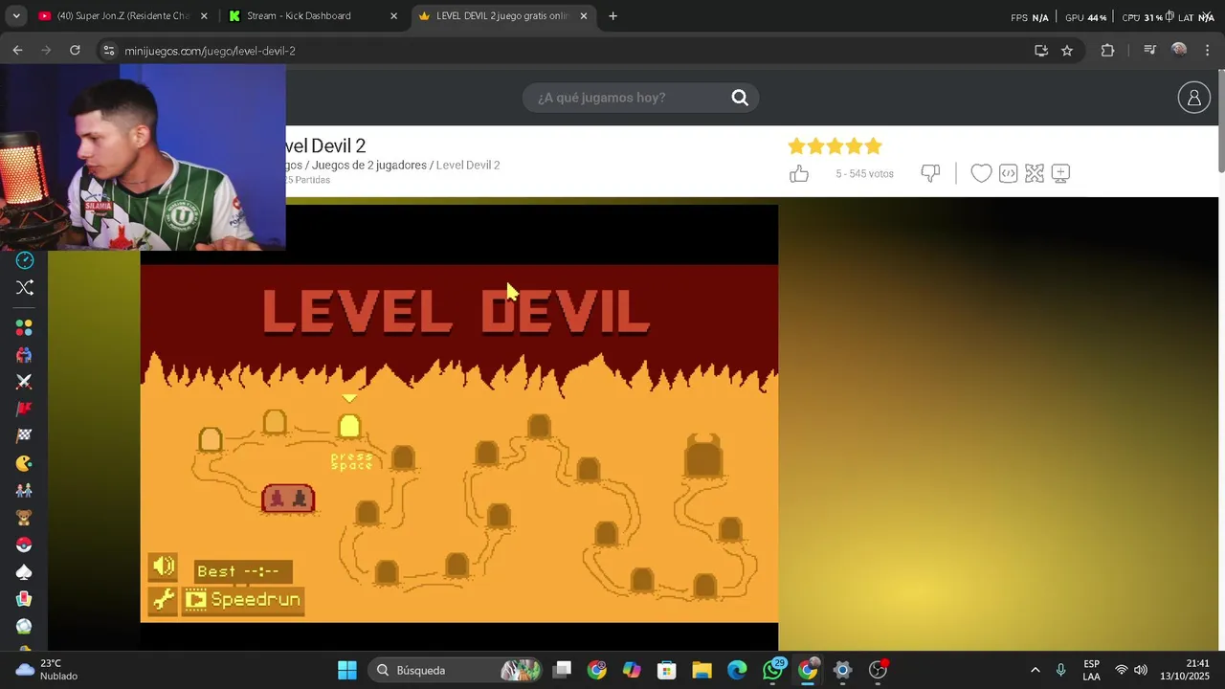1225x689 pixels.
Task: Click the red two-player mode box
Action: [x=288, y=499]
